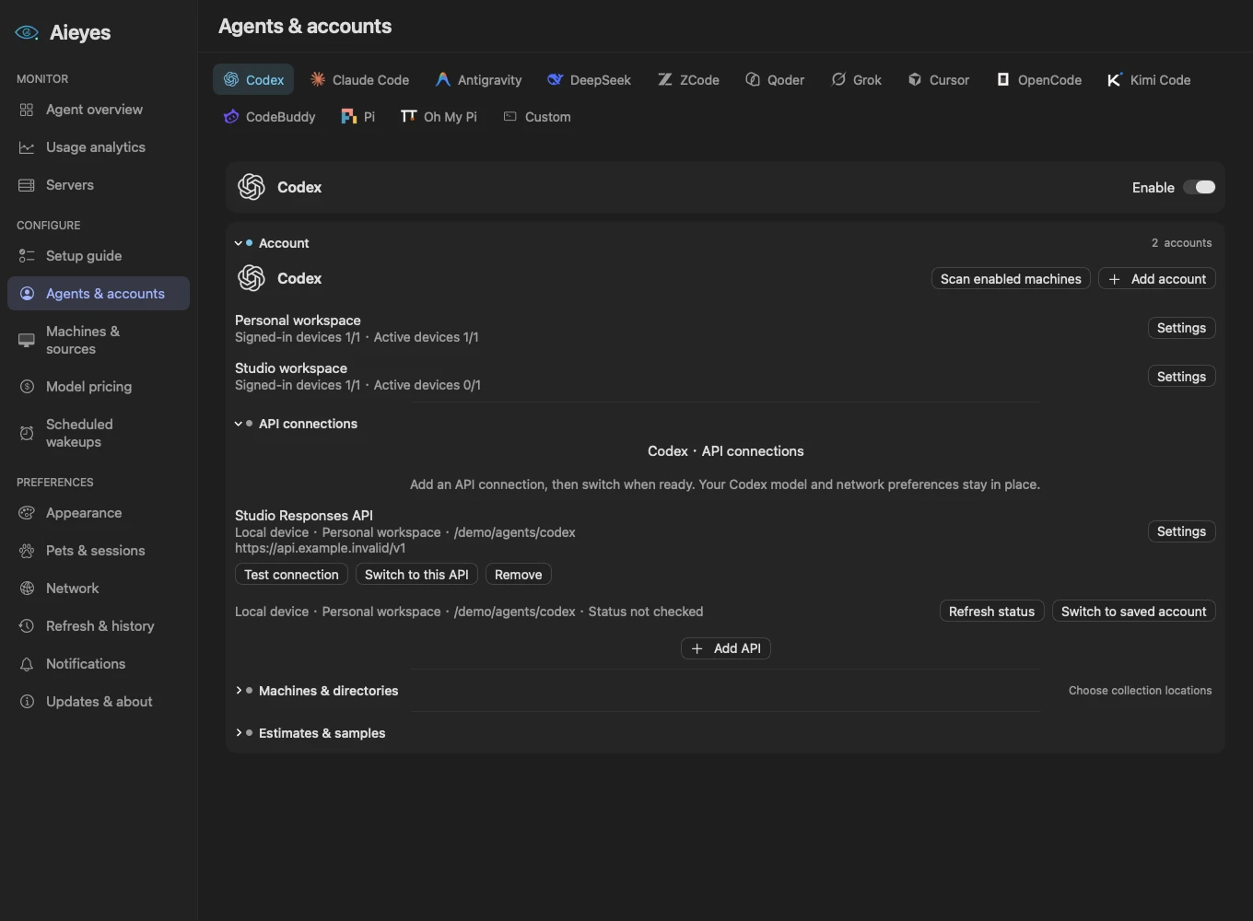Click the Notifications bell icon
The width and height of the screenshot is (1253, 921).
[x=27, y=664]
